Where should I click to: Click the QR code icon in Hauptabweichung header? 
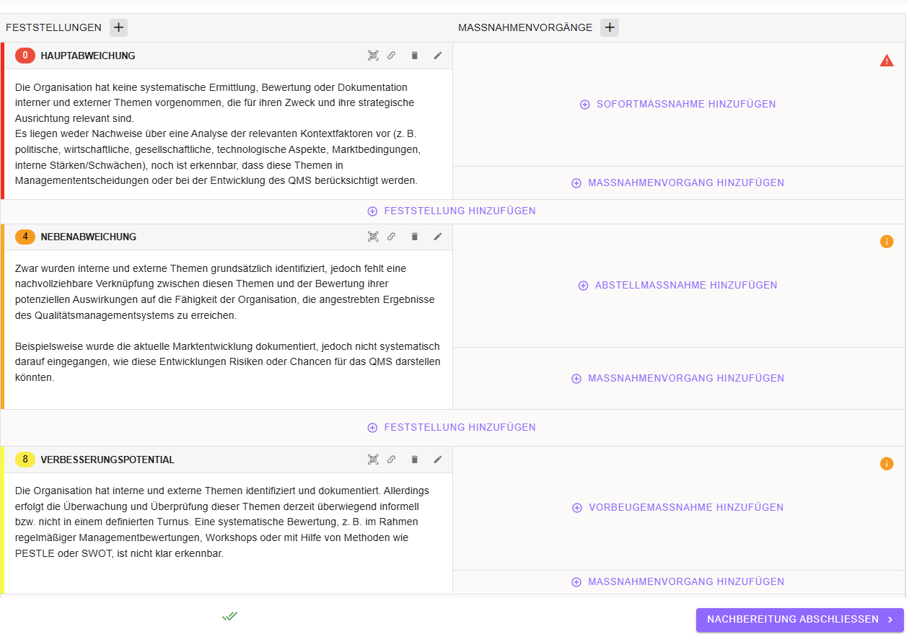tap(373, 56)
